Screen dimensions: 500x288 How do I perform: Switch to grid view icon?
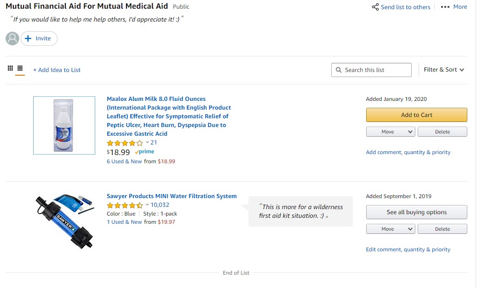pyautogui.click(x=11, y=68)
